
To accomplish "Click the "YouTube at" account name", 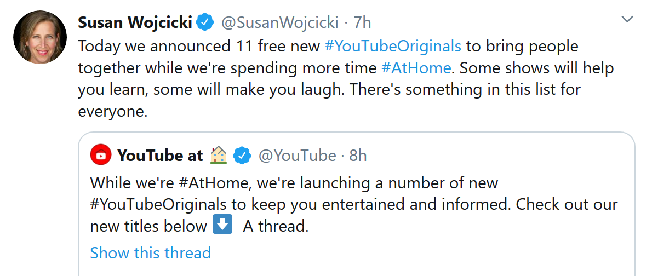I will click(x=160, y=156).
